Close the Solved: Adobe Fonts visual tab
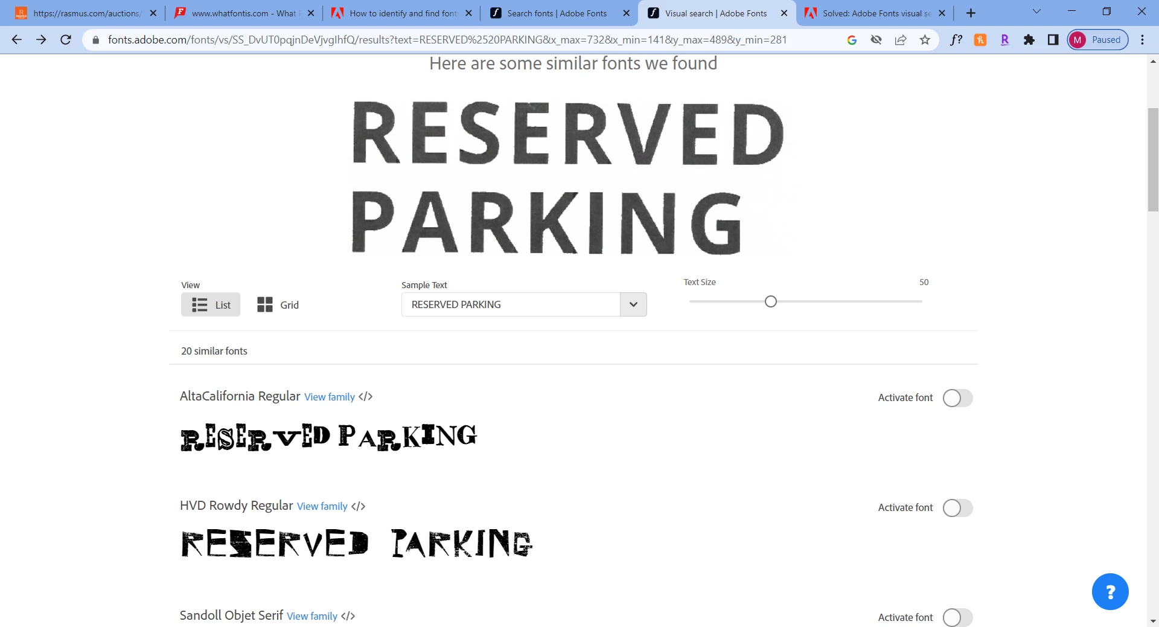 (x=942, y=13)
